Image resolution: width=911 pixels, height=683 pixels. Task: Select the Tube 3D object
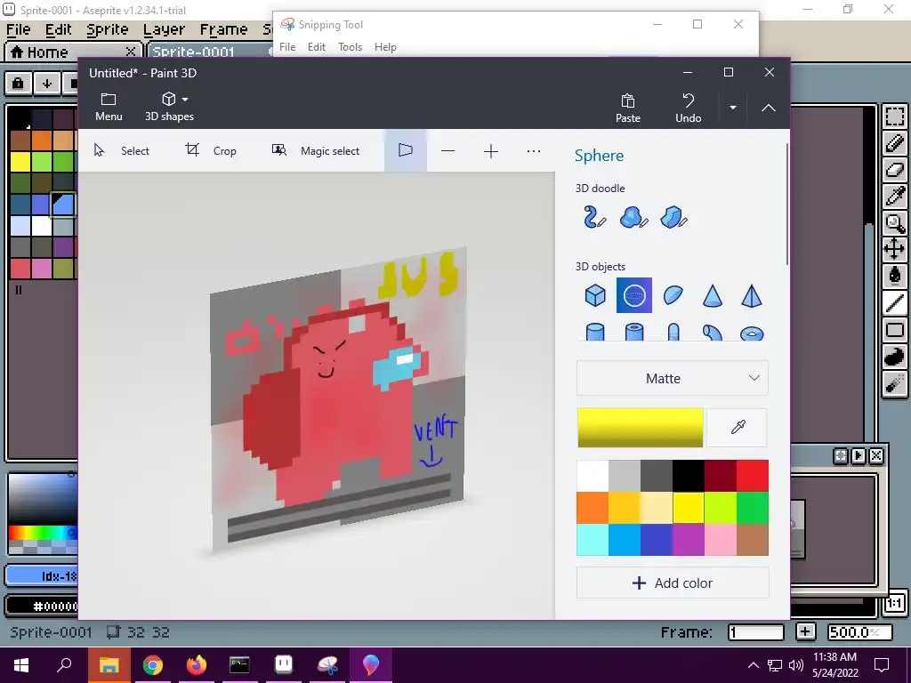pyautogui.click(x=633, y=333)
